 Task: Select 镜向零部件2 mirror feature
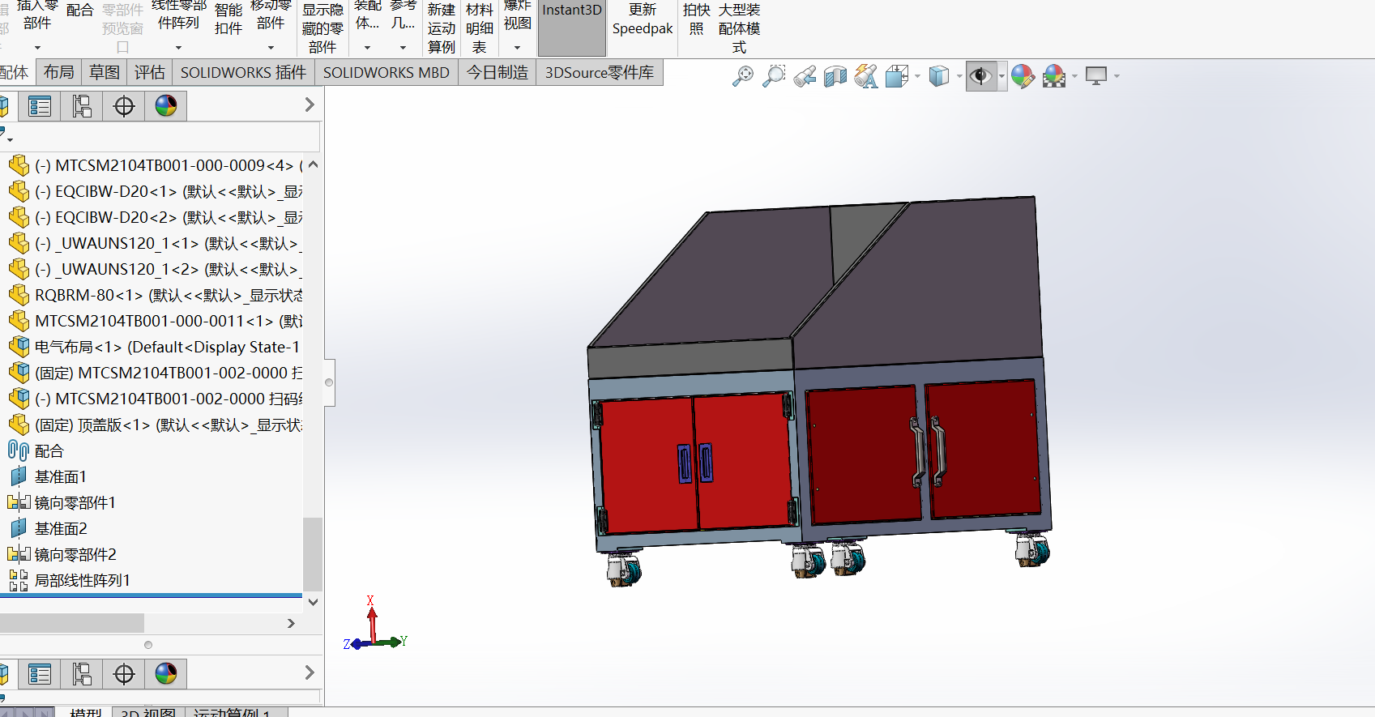[x=62, y=555]
